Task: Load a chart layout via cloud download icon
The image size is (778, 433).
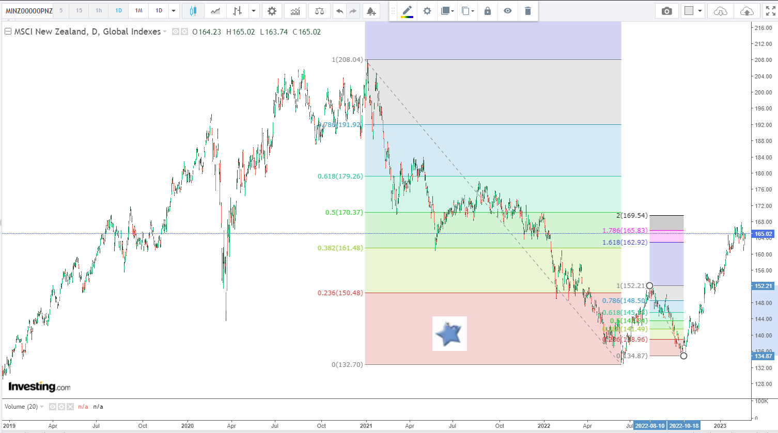Action: (720, 11)
